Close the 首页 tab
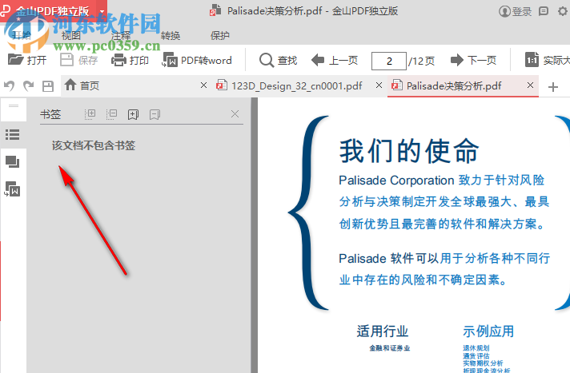The height and width of the screenshot is (373, 570). pyautogui.click(x=203, y=85)
